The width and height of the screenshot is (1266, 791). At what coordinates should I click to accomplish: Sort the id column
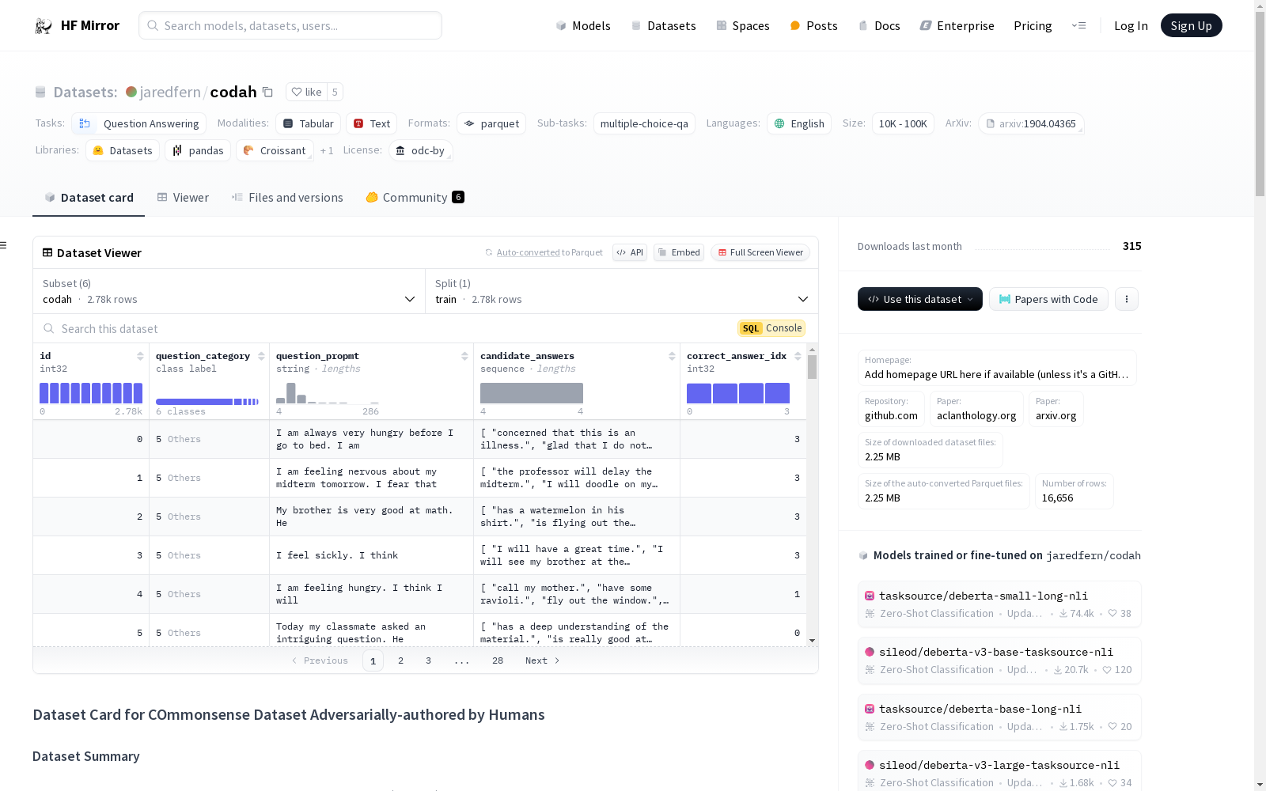coord(140,356)
